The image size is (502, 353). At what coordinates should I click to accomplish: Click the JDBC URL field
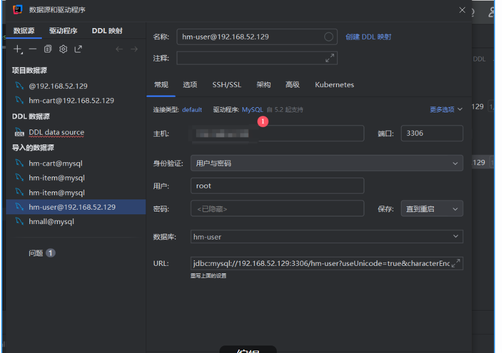tap(327, 264)
